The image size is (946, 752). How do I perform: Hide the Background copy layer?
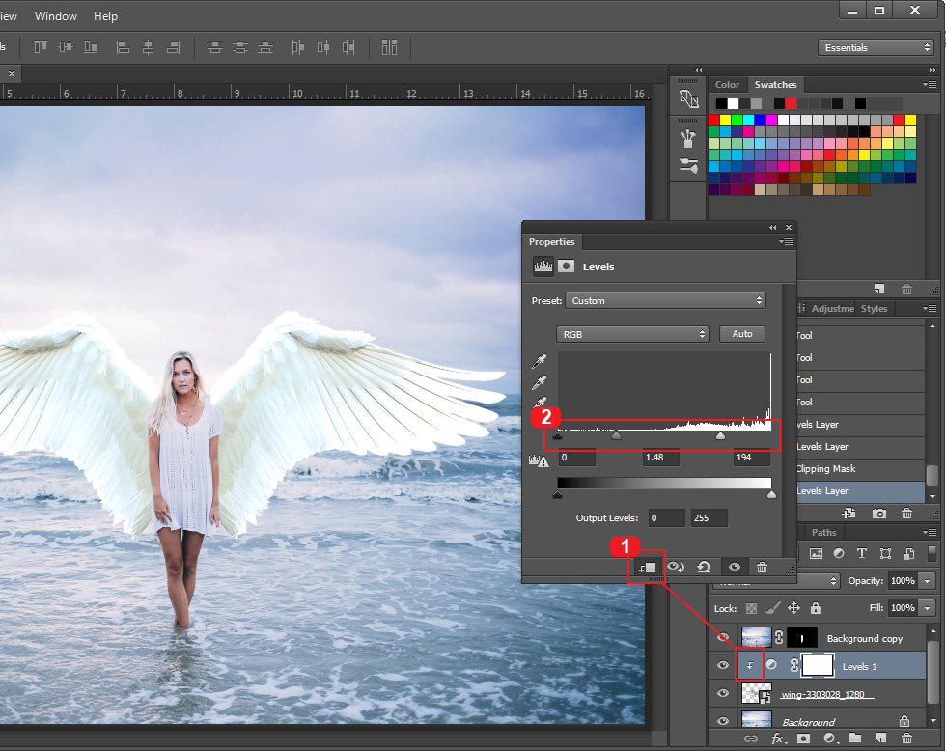(x=722, y=637)
